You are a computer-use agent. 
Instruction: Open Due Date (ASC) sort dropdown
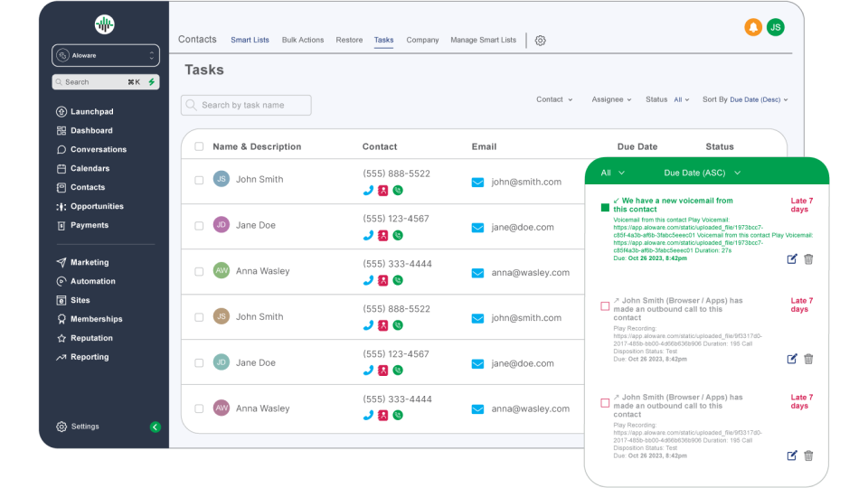tap(702, 173)
